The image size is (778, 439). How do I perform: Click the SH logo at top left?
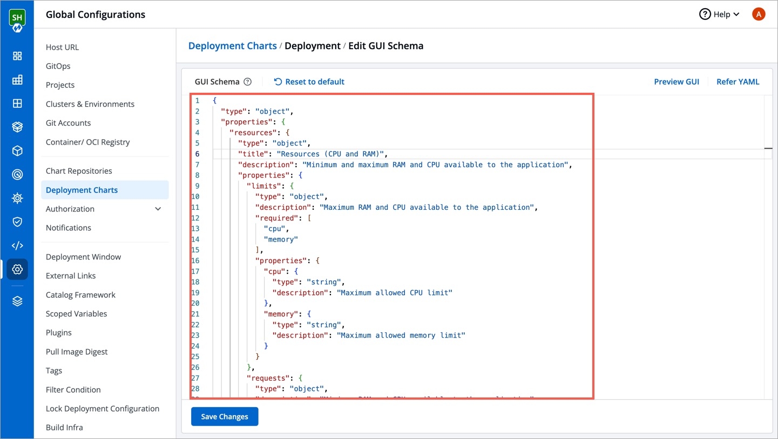[x=17, y=20]
